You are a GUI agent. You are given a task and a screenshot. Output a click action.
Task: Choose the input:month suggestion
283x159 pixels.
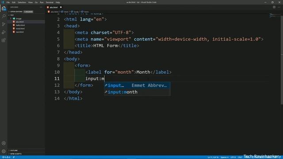pos(138,92)
